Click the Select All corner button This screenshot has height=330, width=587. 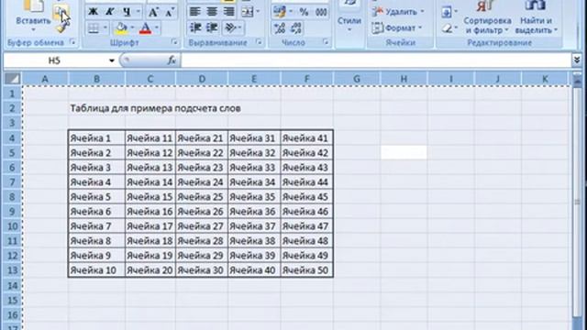coord(13,79)
